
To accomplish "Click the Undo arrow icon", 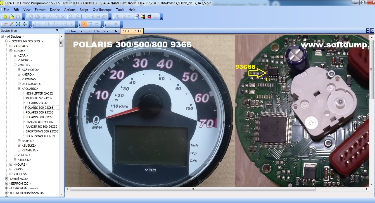I will [x=31, y=17].
